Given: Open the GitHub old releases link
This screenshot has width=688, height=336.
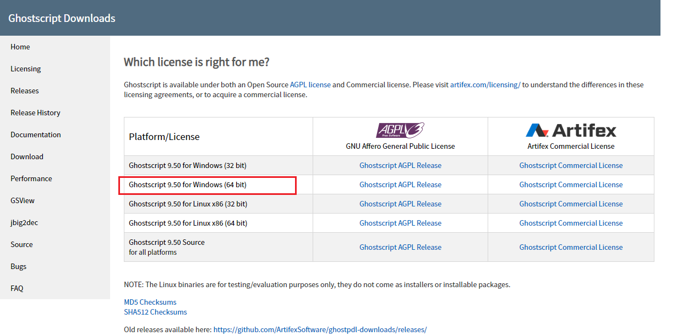Looking at the screenshot, I should point(320,329).
